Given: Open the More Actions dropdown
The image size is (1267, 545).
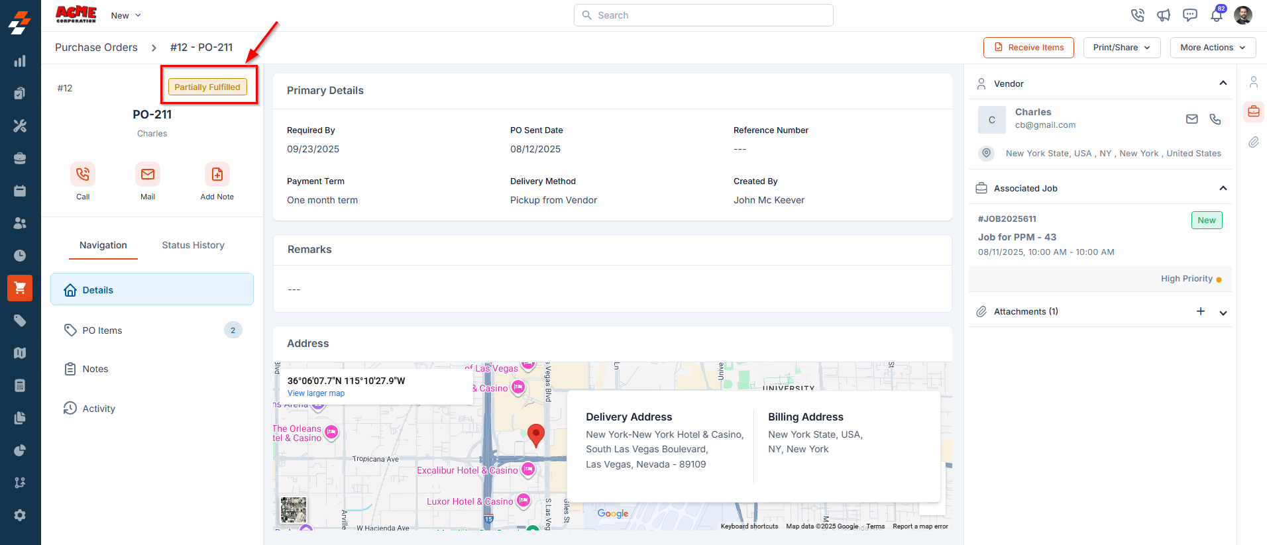Looking at the screenshot, I should pos(1213,48).
